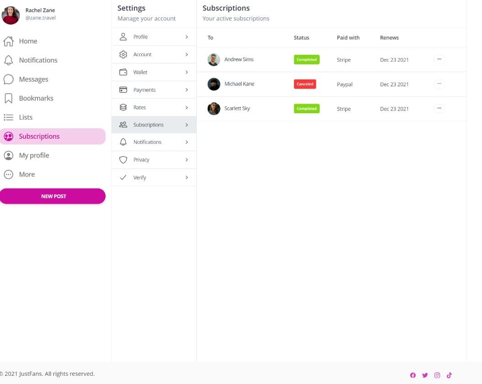Open the Instagram icon in footer
482x384 pixels.
click(437, 375)
